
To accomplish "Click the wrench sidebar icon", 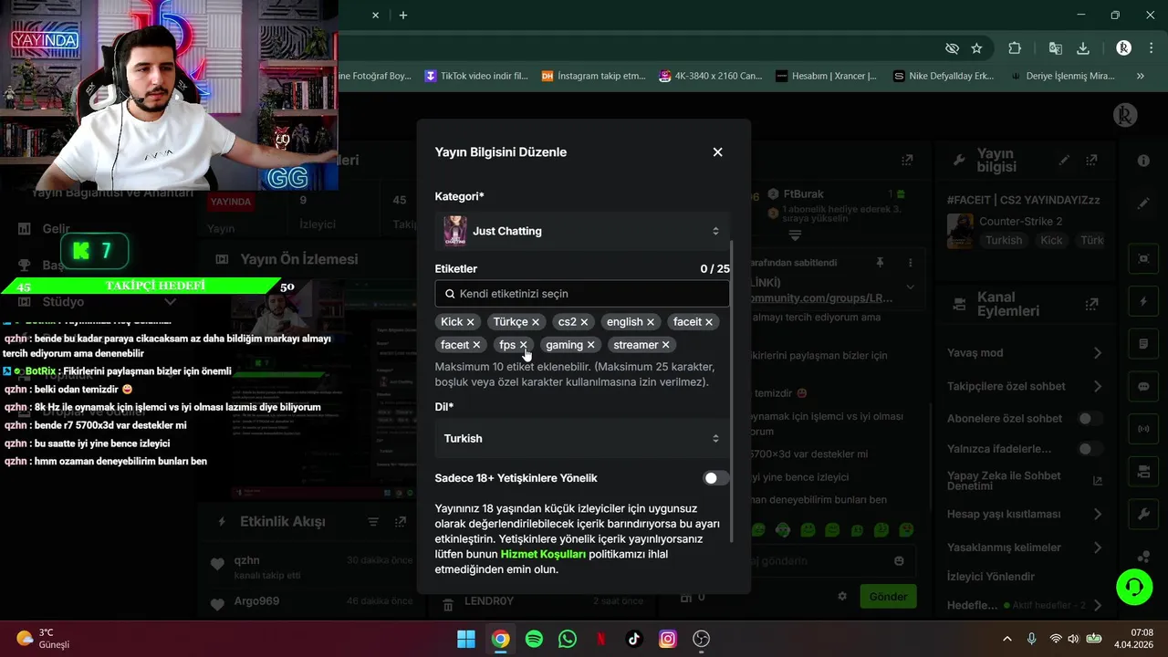I will 1143,514.
